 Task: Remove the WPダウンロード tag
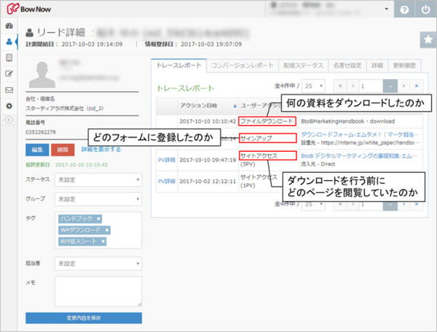106,230
